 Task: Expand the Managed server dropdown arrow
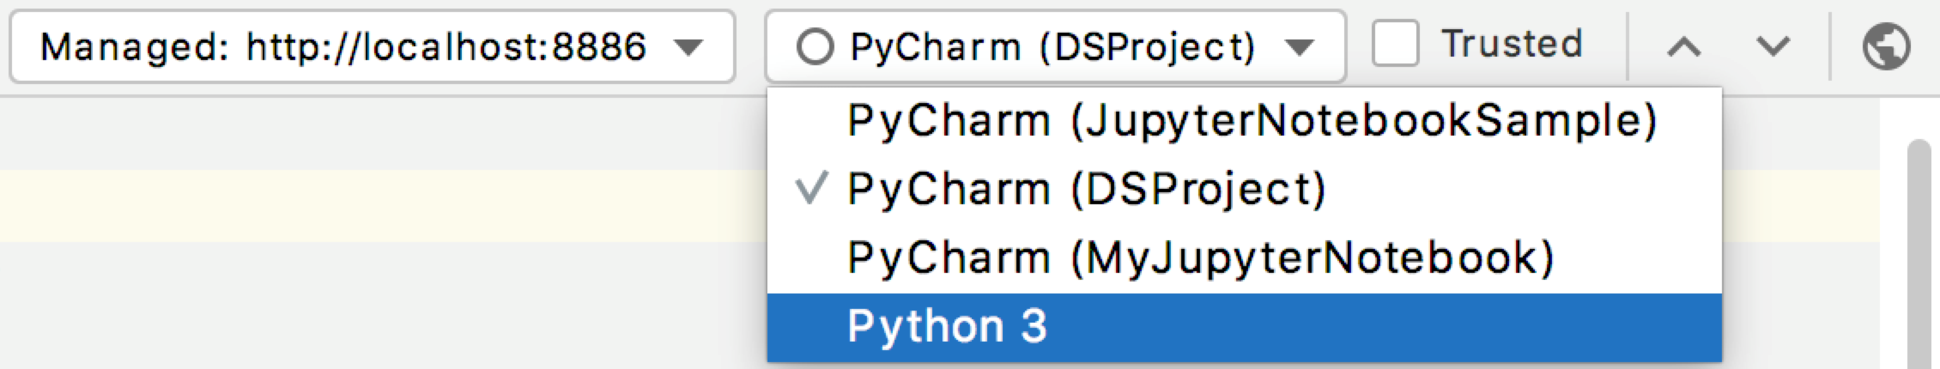pyautogui.click(x=688, y=47)
